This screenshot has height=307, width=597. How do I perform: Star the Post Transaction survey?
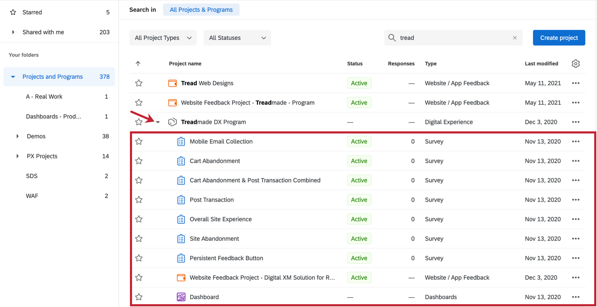139,200
